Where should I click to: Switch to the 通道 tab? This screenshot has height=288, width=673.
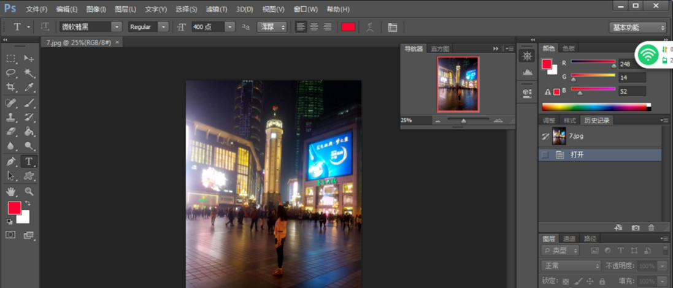[569, 238]
